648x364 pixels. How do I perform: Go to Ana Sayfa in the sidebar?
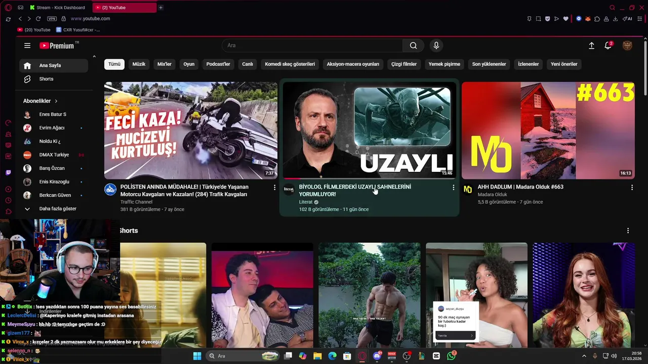click(x=54, y=65)
